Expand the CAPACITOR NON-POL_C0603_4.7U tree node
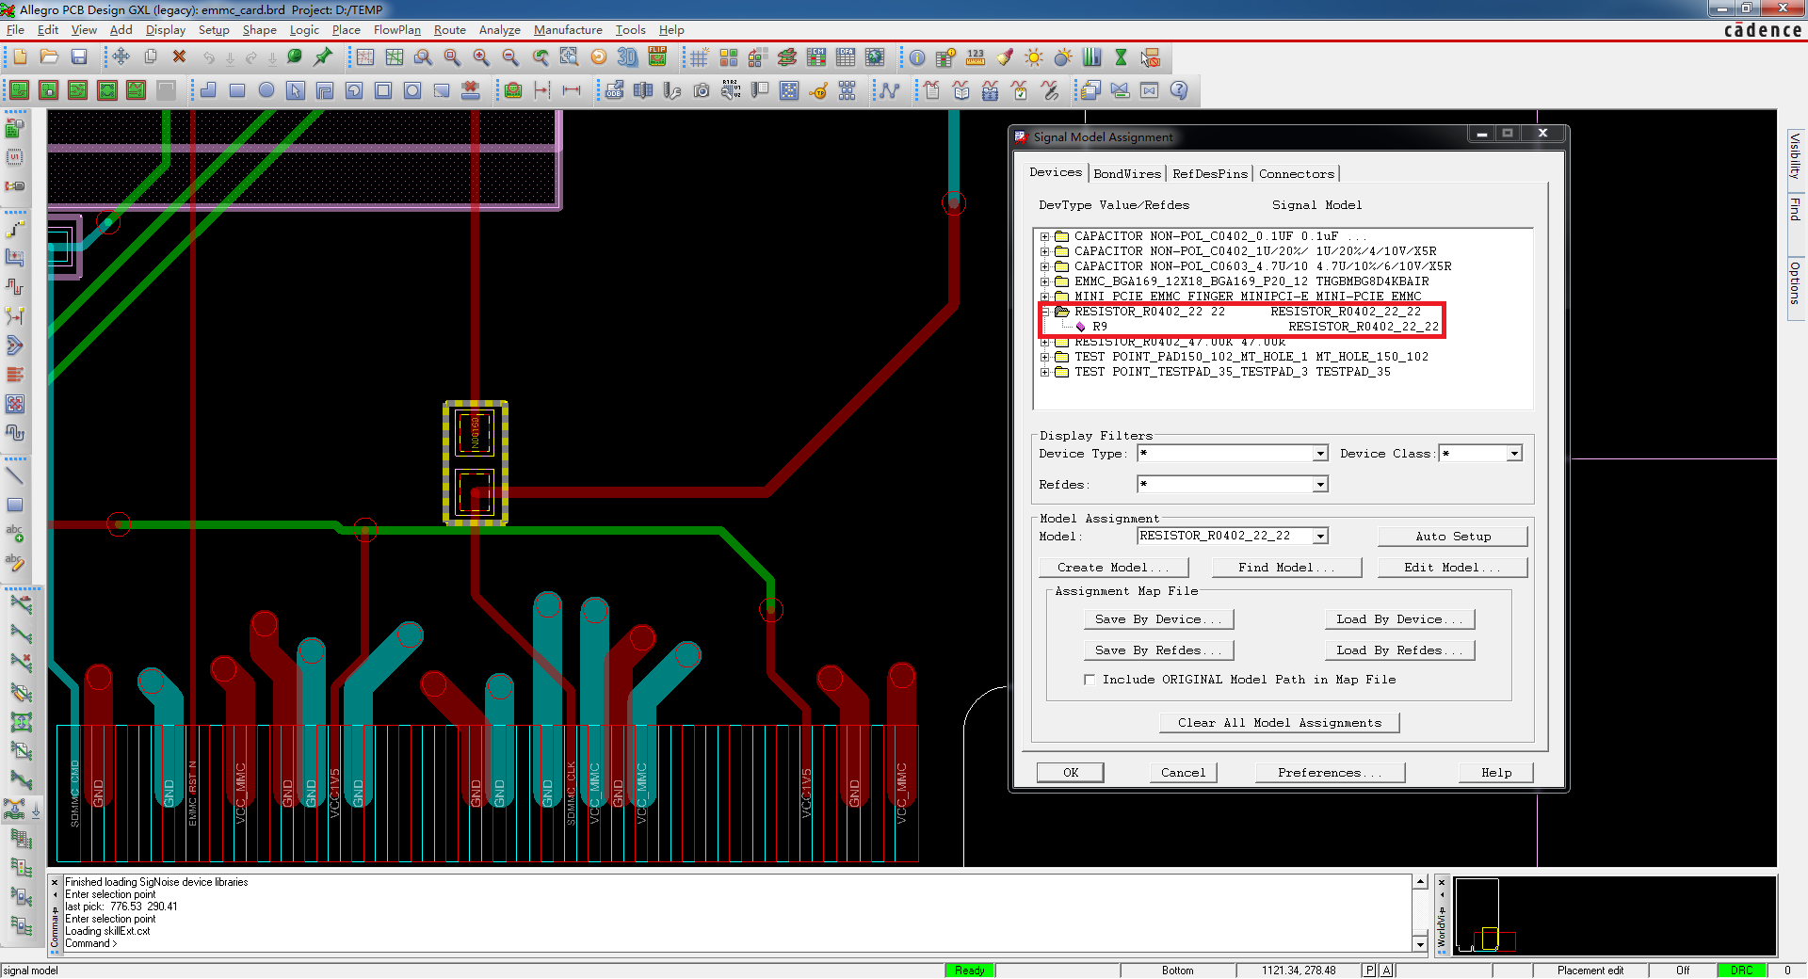Screen dimensions: 1808x979 [1044, 266]
